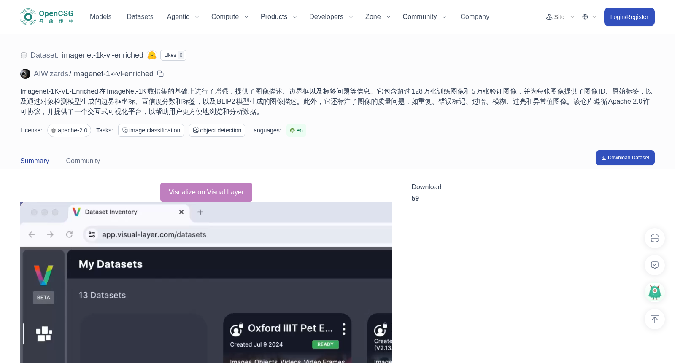This screenshot has height=363, width=675.
Task: Click the globe language icon
Action: coord(585,17)
